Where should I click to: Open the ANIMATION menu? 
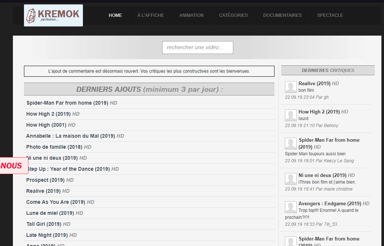point(191,15)
